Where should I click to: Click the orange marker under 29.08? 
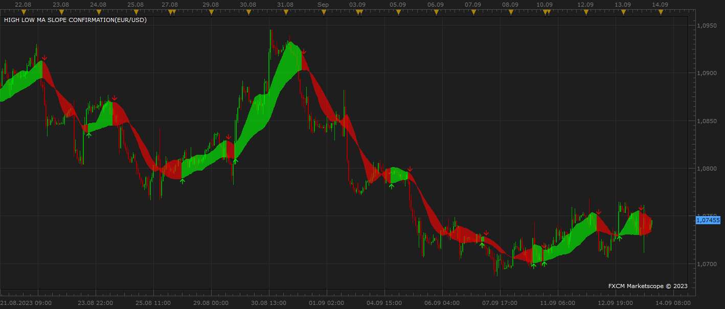[x=211, y=12]
